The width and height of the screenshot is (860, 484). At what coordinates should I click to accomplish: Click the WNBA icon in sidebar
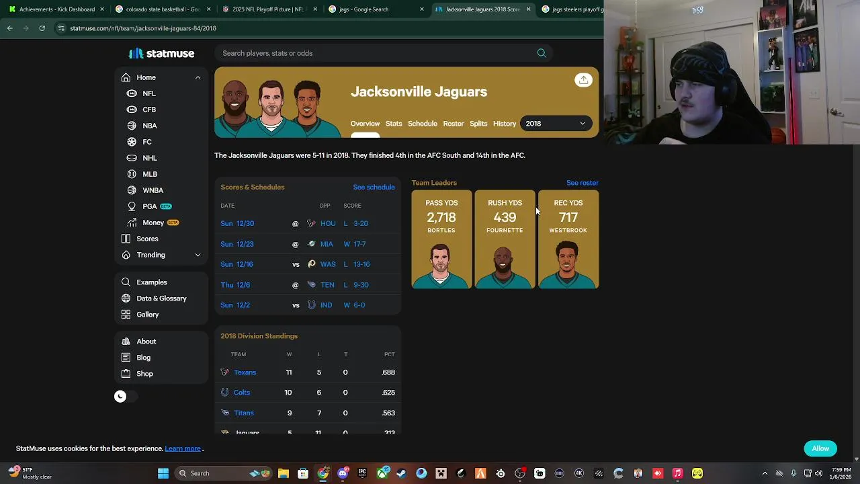coord(132,190)
